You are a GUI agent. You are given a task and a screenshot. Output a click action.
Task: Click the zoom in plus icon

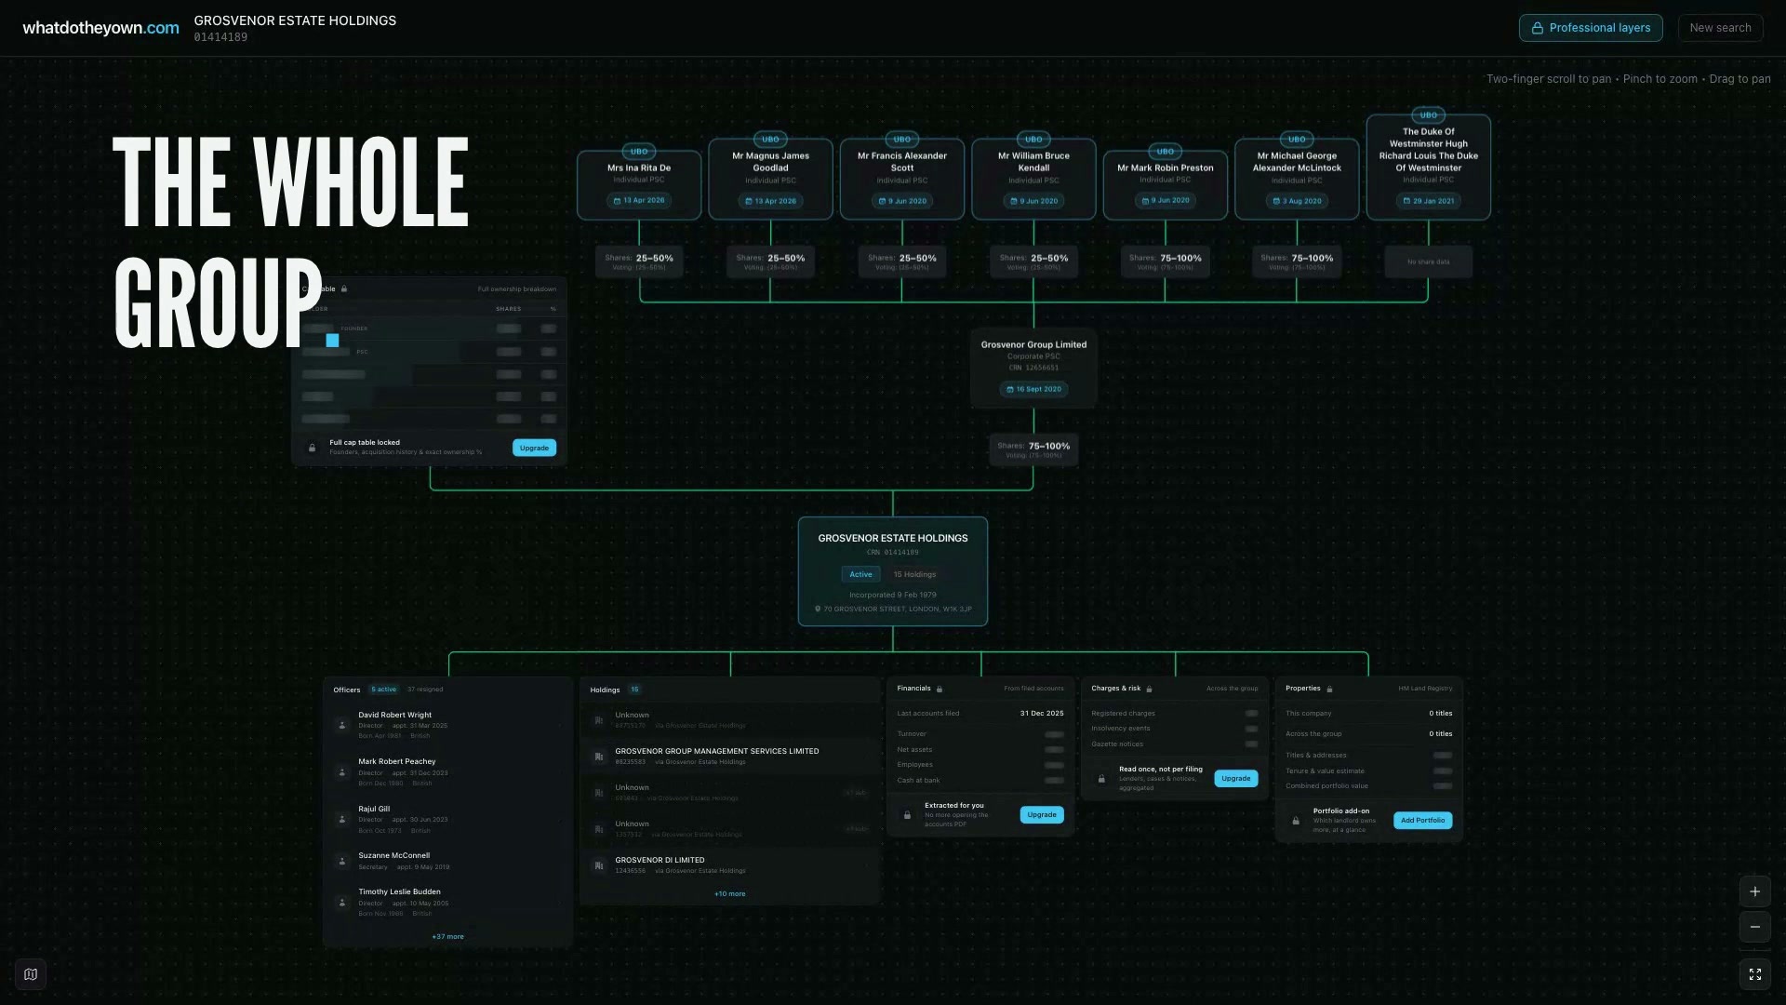coord(1754,891)
